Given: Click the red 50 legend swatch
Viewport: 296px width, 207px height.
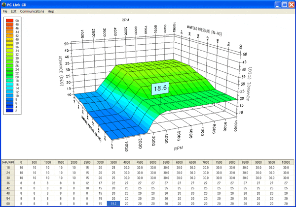Looking at the screenshot, I should pyautogui.click(x=8, y=20).
